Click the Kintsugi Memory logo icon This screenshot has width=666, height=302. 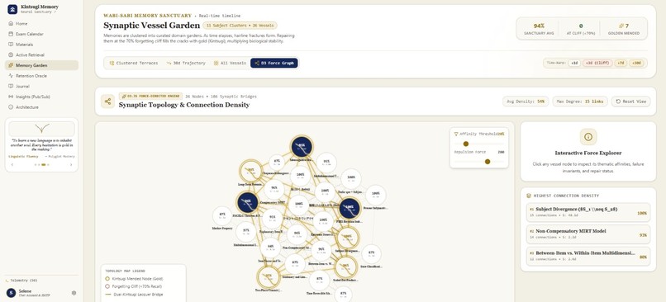12,9
